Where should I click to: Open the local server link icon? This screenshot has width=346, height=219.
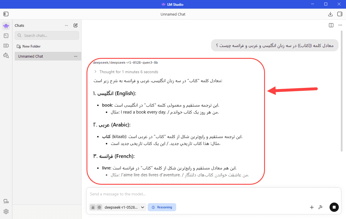tap(6, 201)
